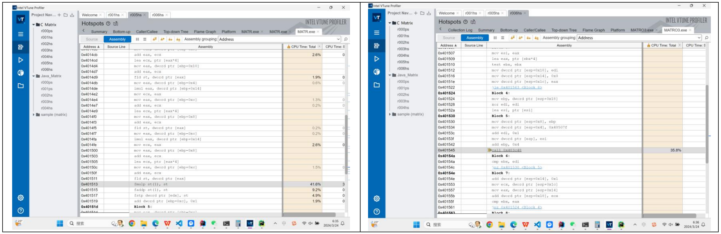Switch to Top-down Tree tab in right window
Viewport: 721px width, 234px height.
tap(564, 30)
